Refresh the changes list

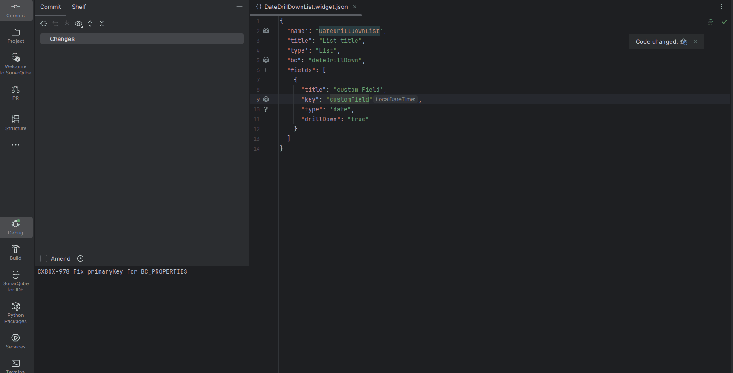44,24
